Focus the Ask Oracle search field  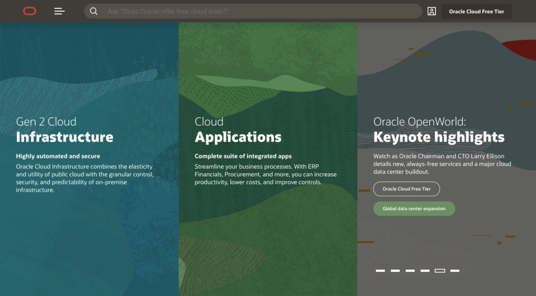(253, 11)
